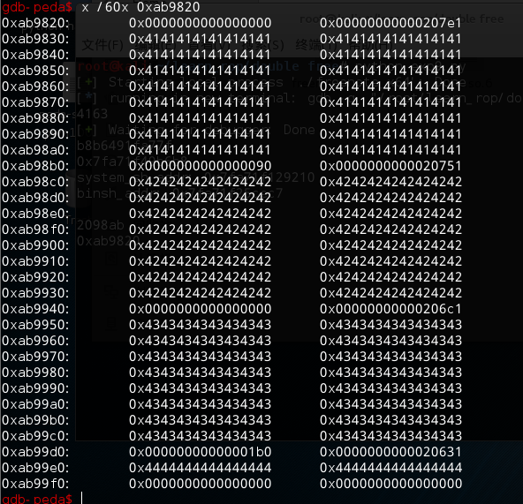Screen dimensions: 523x504
Task: Click left zero value in 0xab9820 row
Action: click(201, 23)
